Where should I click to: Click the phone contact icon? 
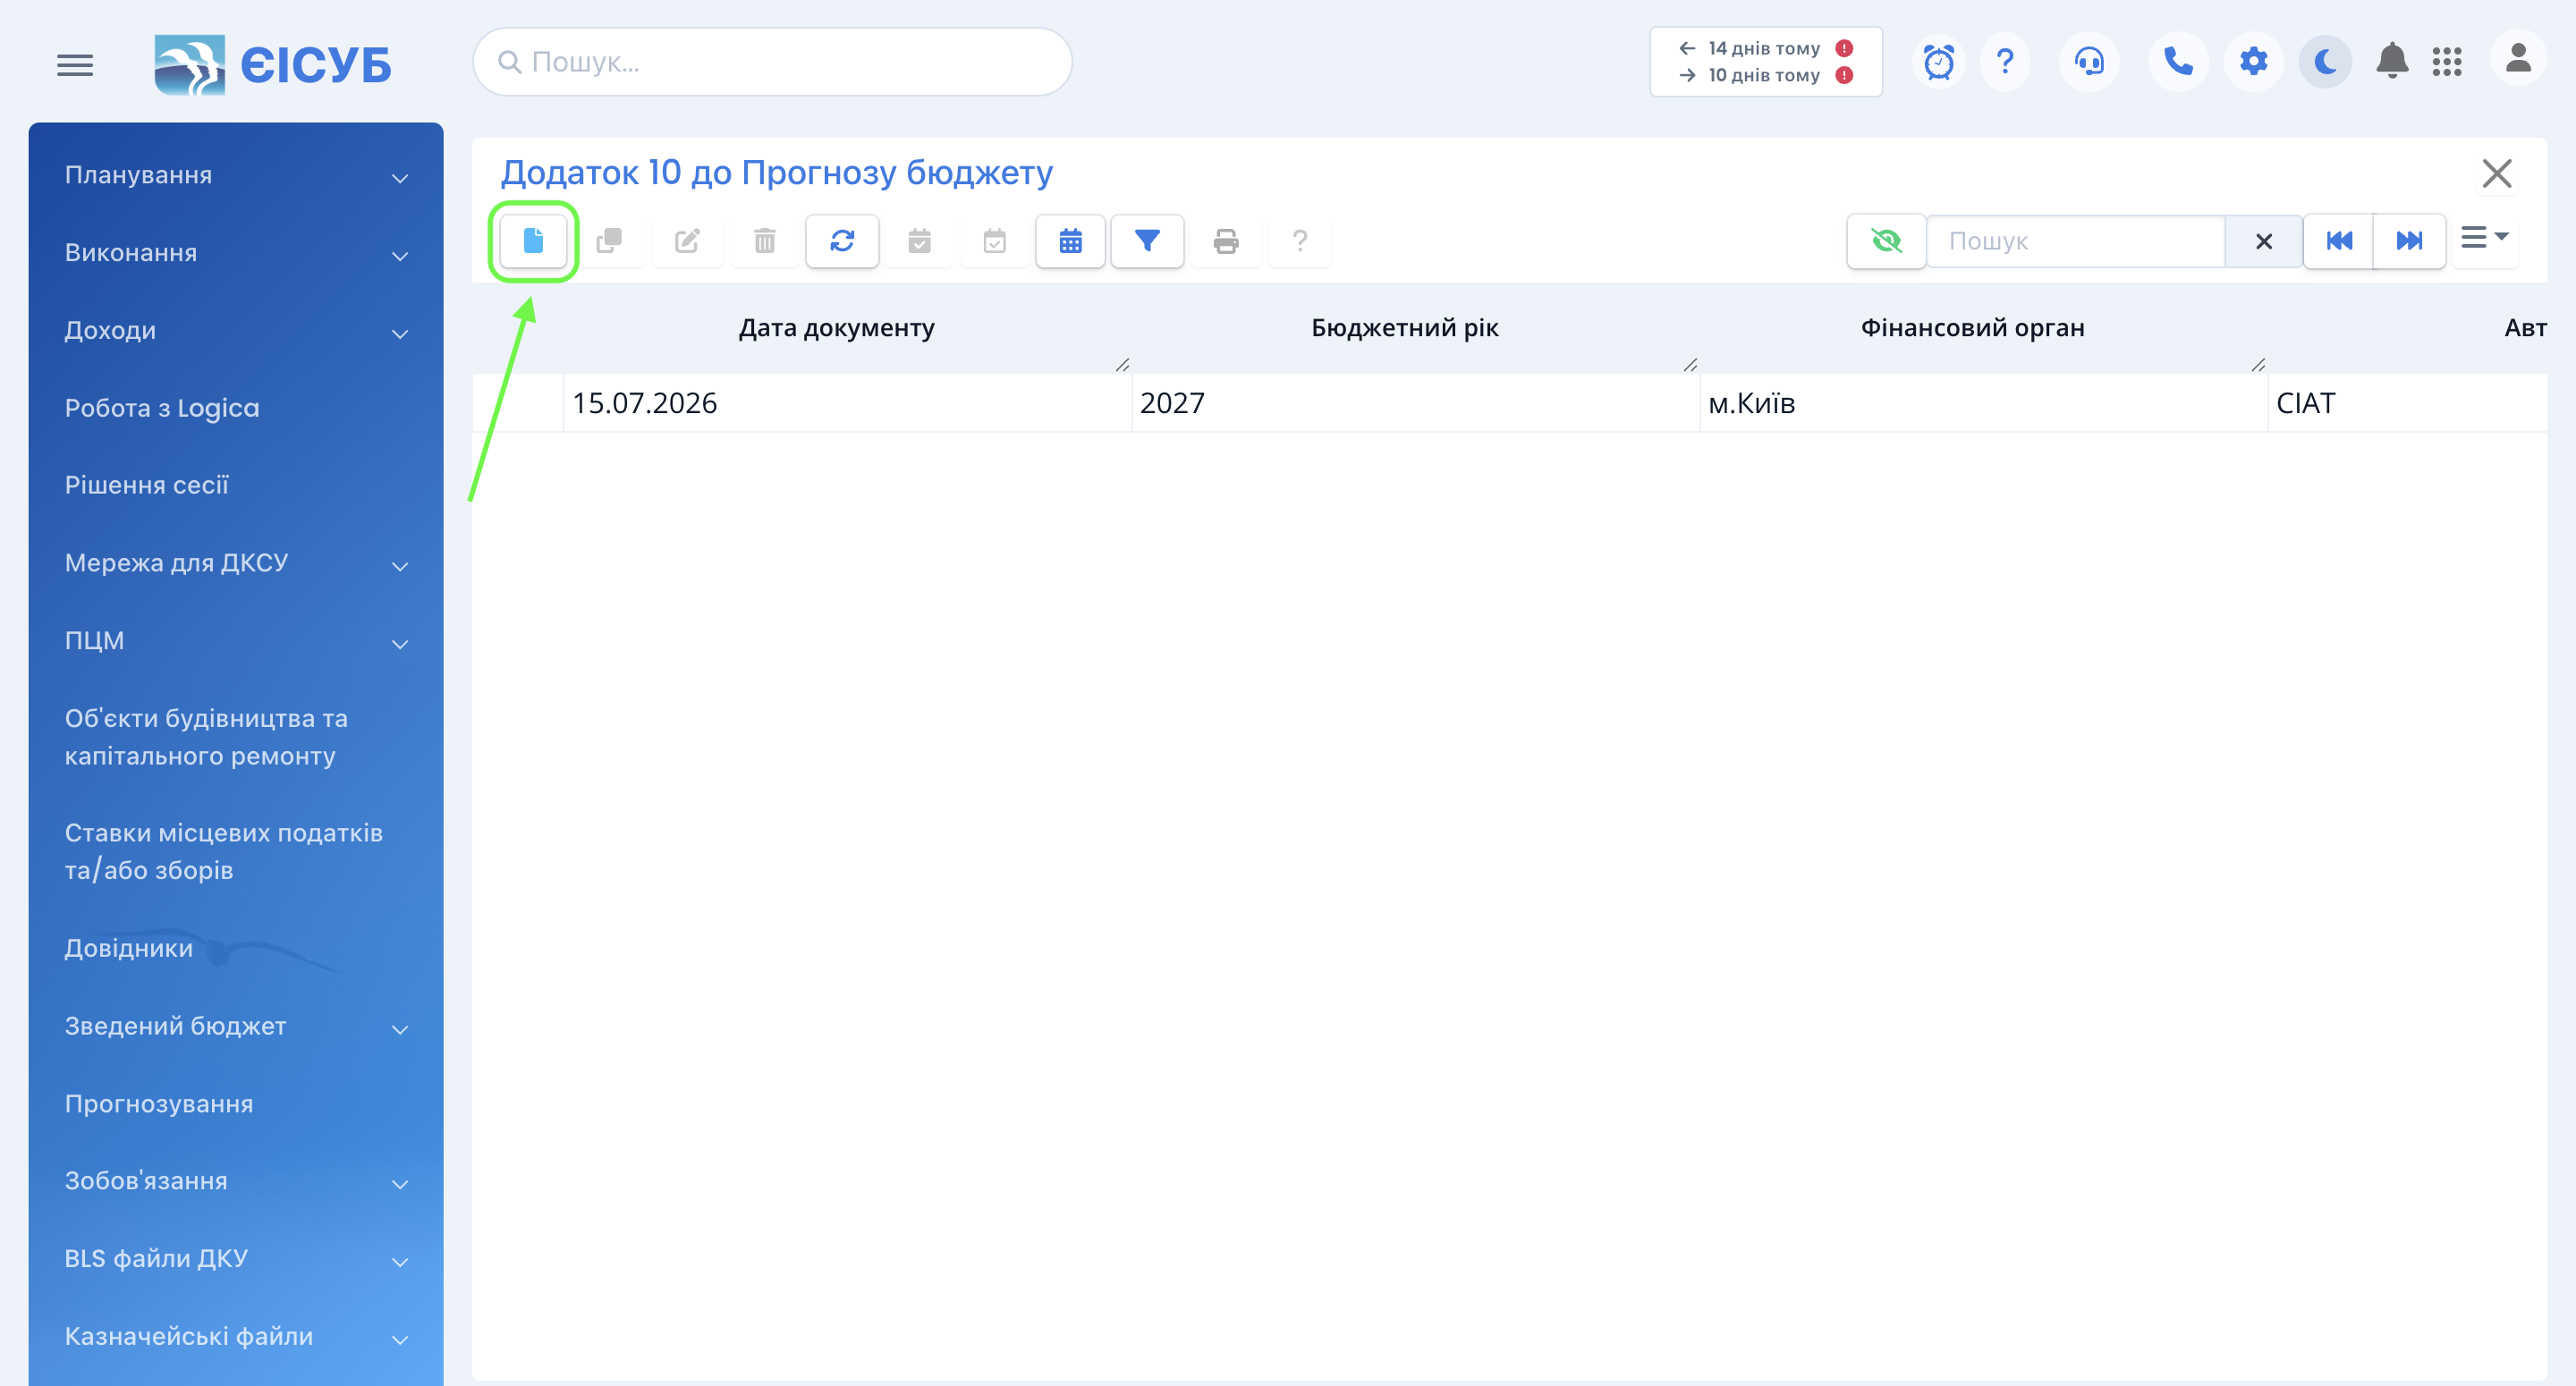(2178, 62)
